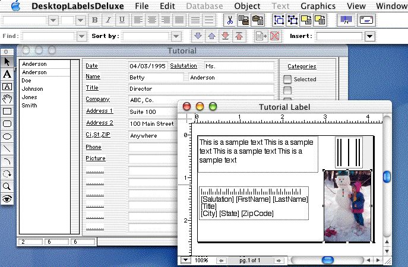This screenshot has width=408, height=267.
Task: Go to previous record blue up arrow
Action: [211, 36]
